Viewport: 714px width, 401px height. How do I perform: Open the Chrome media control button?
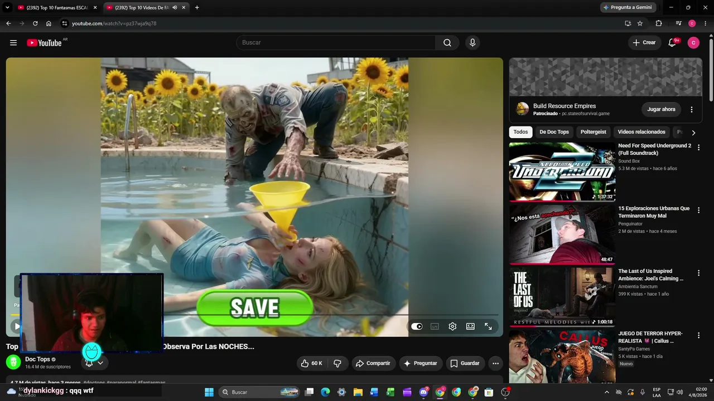pos(678,23)
